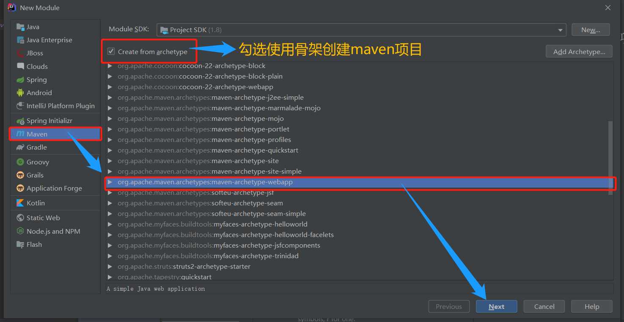This screenshot has height=322, width=624.
Task: Click the Gradle elephant icon
Action: [20, 147]
